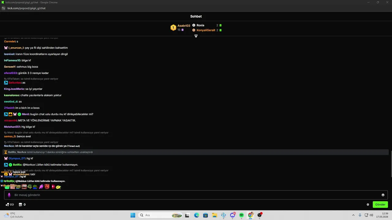Click the crown badge beside Merd
This screenshot has width=392, height=220.
[x=10, y=114]
